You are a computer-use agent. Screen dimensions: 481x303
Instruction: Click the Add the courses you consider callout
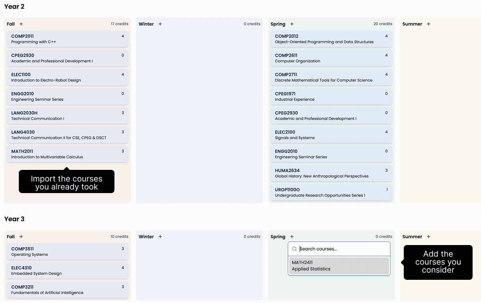pyautogui.click(x=438, y=262)
